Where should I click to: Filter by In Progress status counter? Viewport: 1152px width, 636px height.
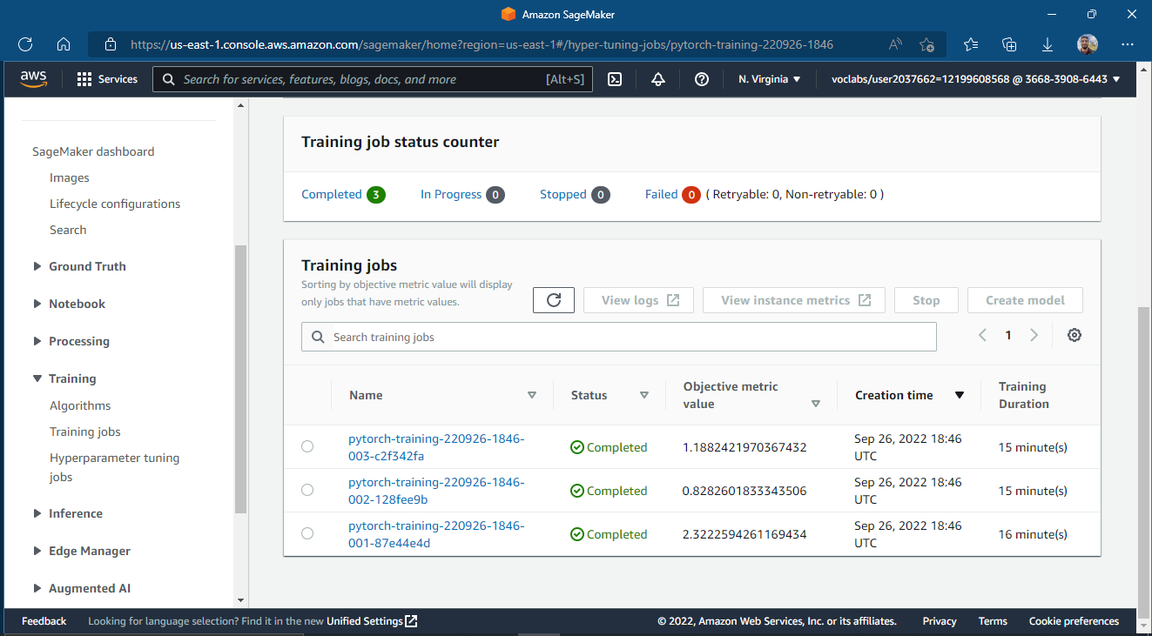click(462, 194)
